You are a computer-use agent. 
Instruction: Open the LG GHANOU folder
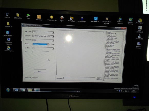click(18, 16)
